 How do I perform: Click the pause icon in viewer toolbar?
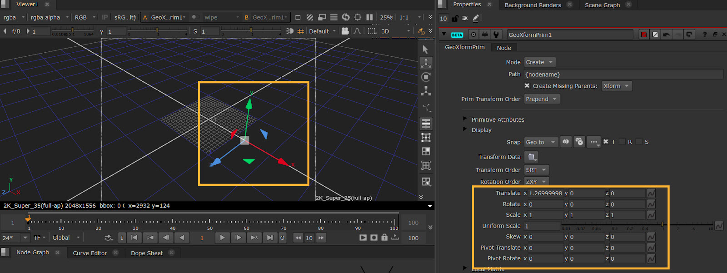click(369, 17)
